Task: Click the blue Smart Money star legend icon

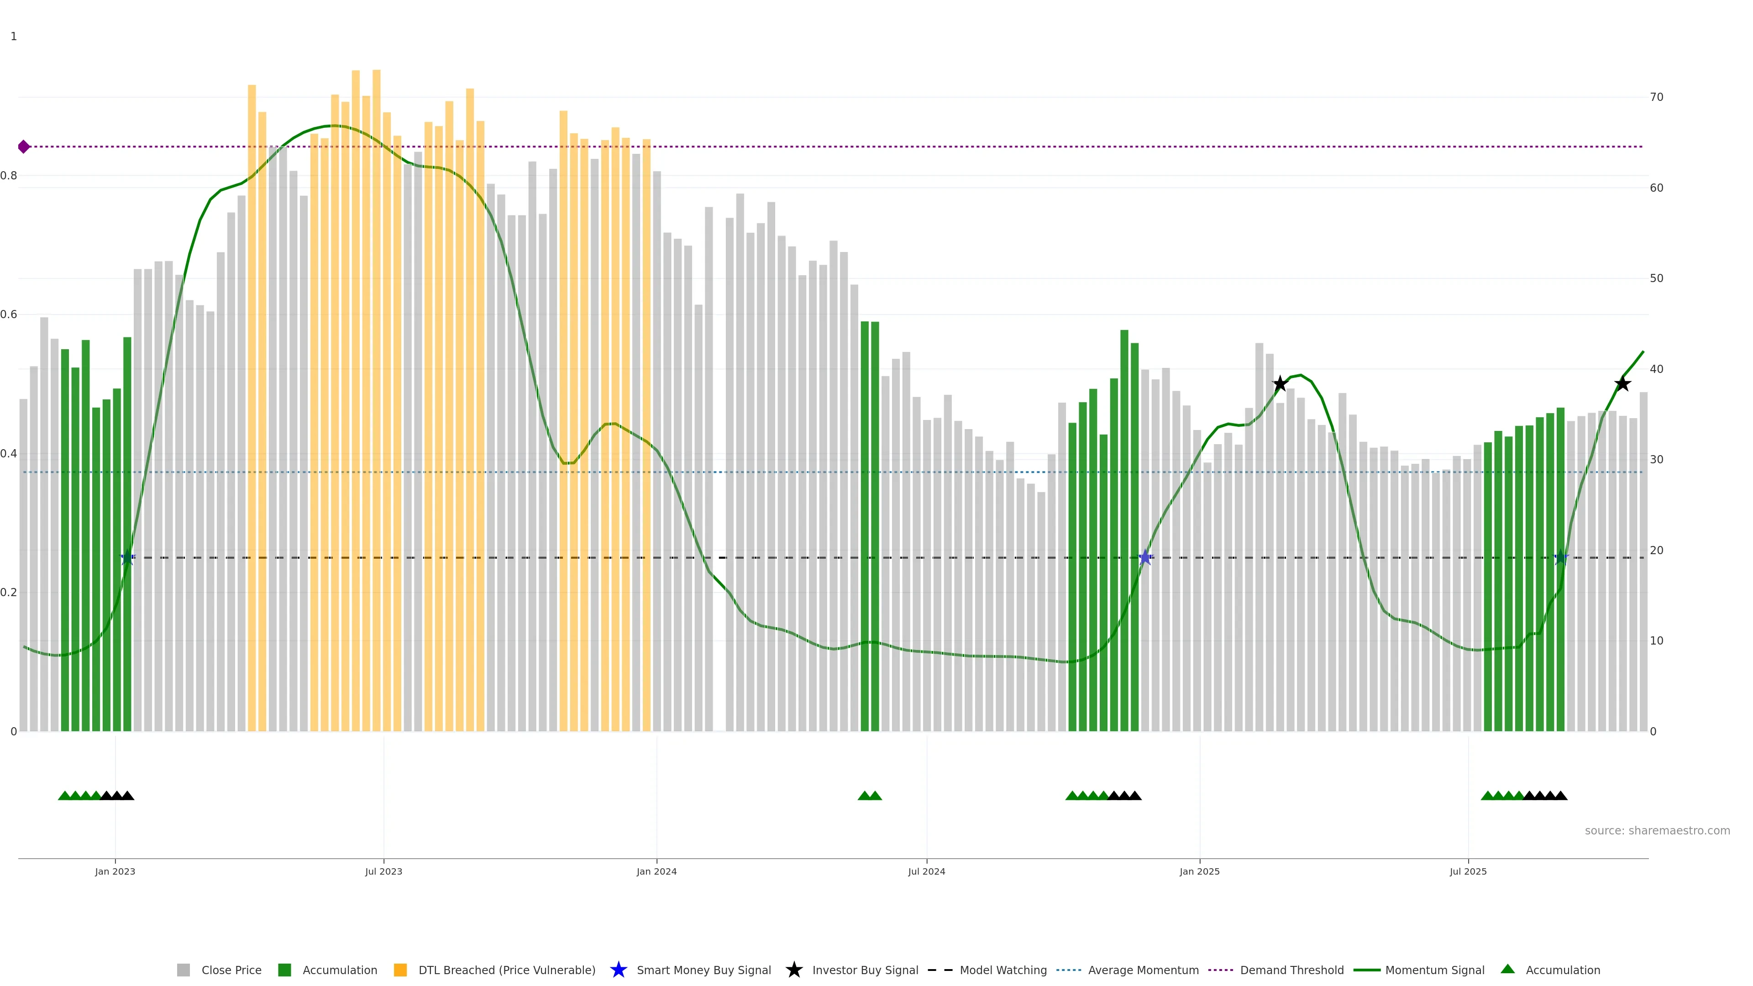Action: (618, 970)
